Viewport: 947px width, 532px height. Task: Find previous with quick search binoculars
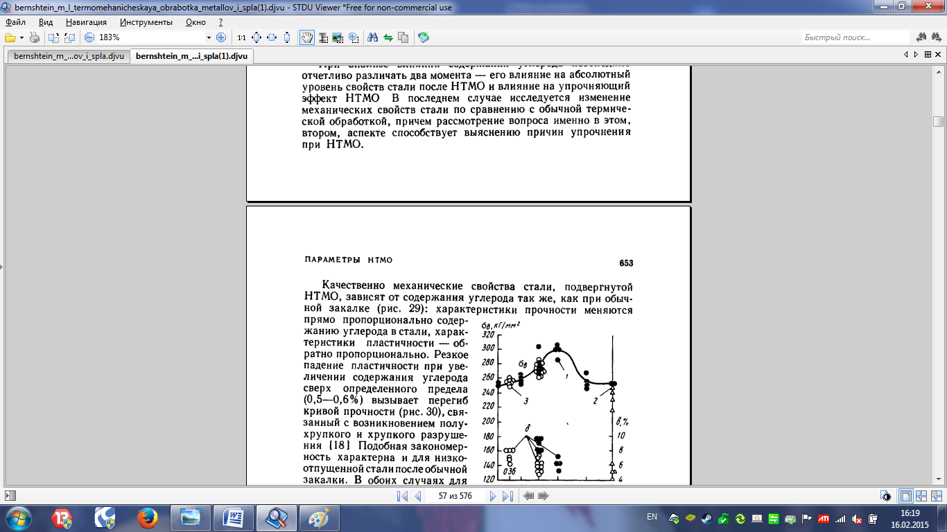[921, 37]
